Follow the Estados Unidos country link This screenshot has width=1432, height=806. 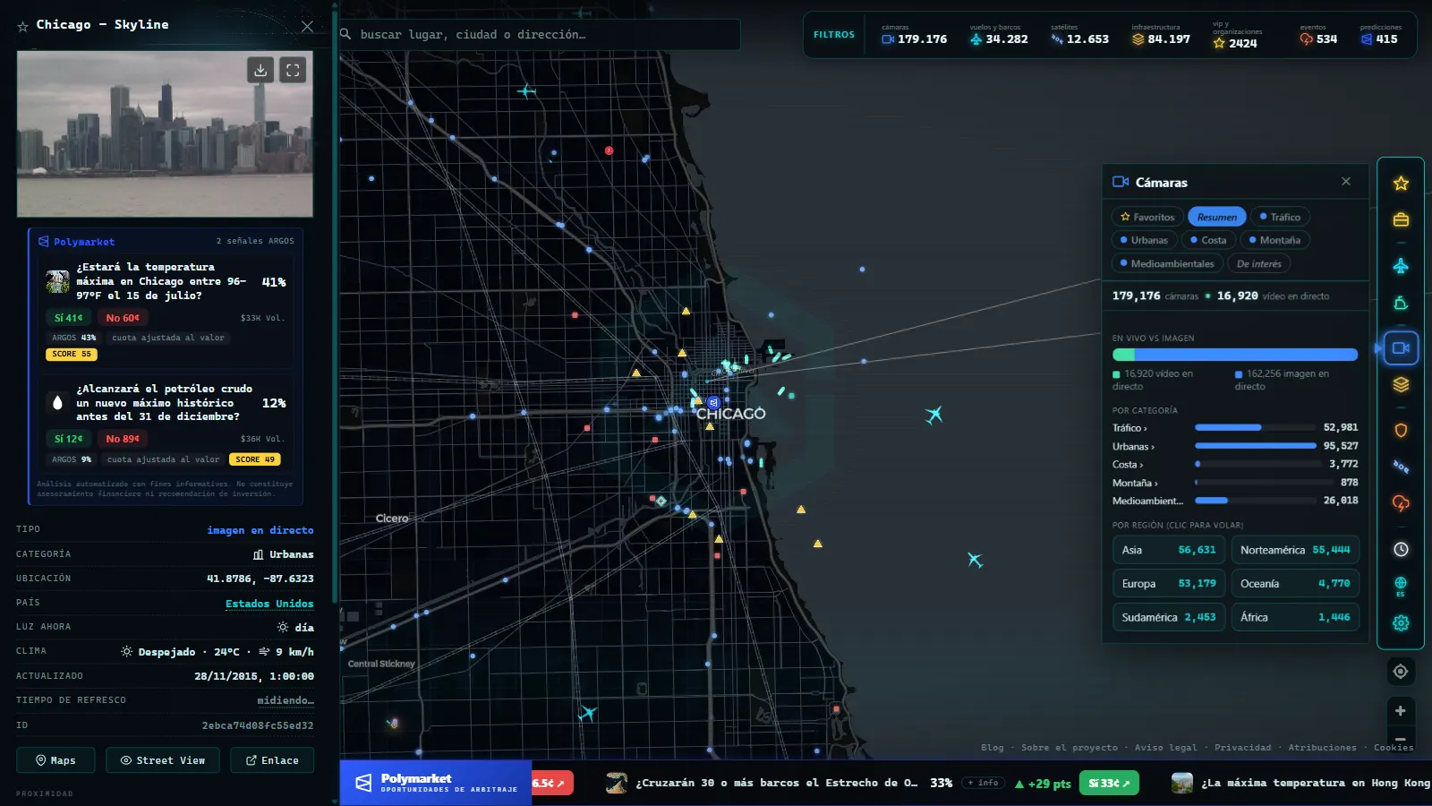(x=269, y=604)
